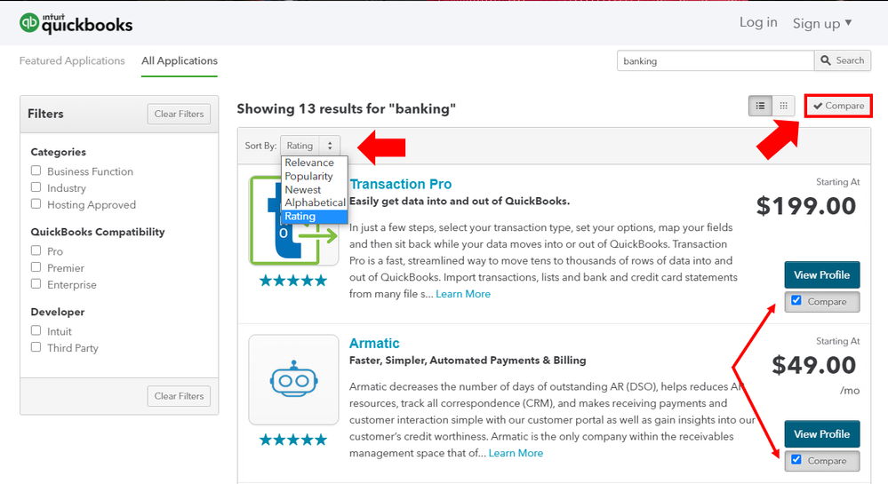Toggle Industry category filter
Screen dimensions: 888x484
pos(36,187)
